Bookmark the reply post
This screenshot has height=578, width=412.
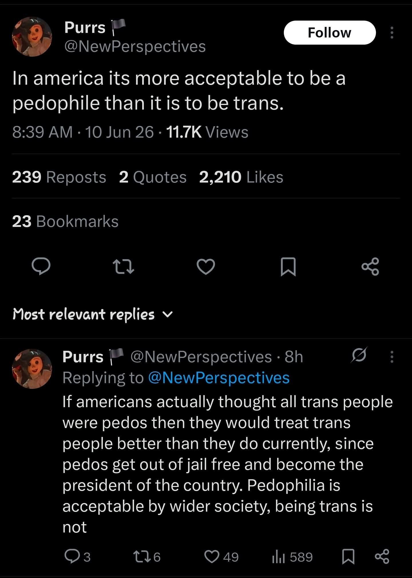348,557
